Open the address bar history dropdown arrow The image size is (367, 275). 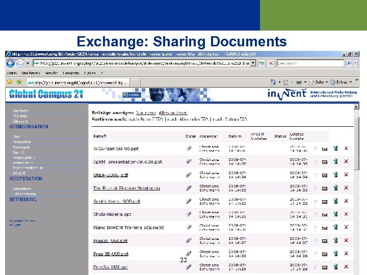click(x=253, y=63)
